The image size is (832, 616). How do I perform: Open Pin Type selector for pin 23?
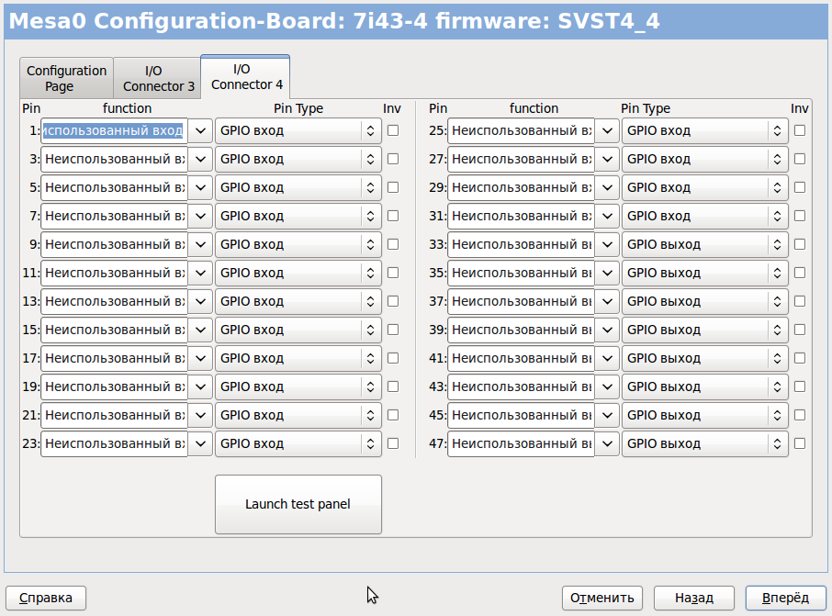click(298, 443)
